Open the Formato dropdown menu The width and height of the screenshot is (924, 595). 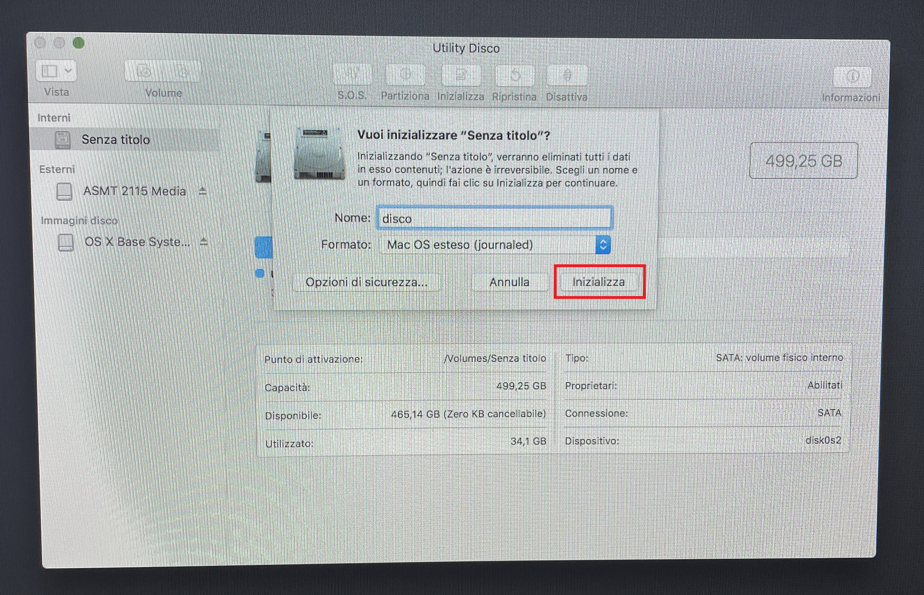[495, 245]
